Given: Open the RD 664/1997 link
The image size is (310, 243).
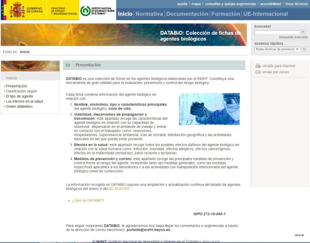Looking at the screenshot, I should 119,189.
